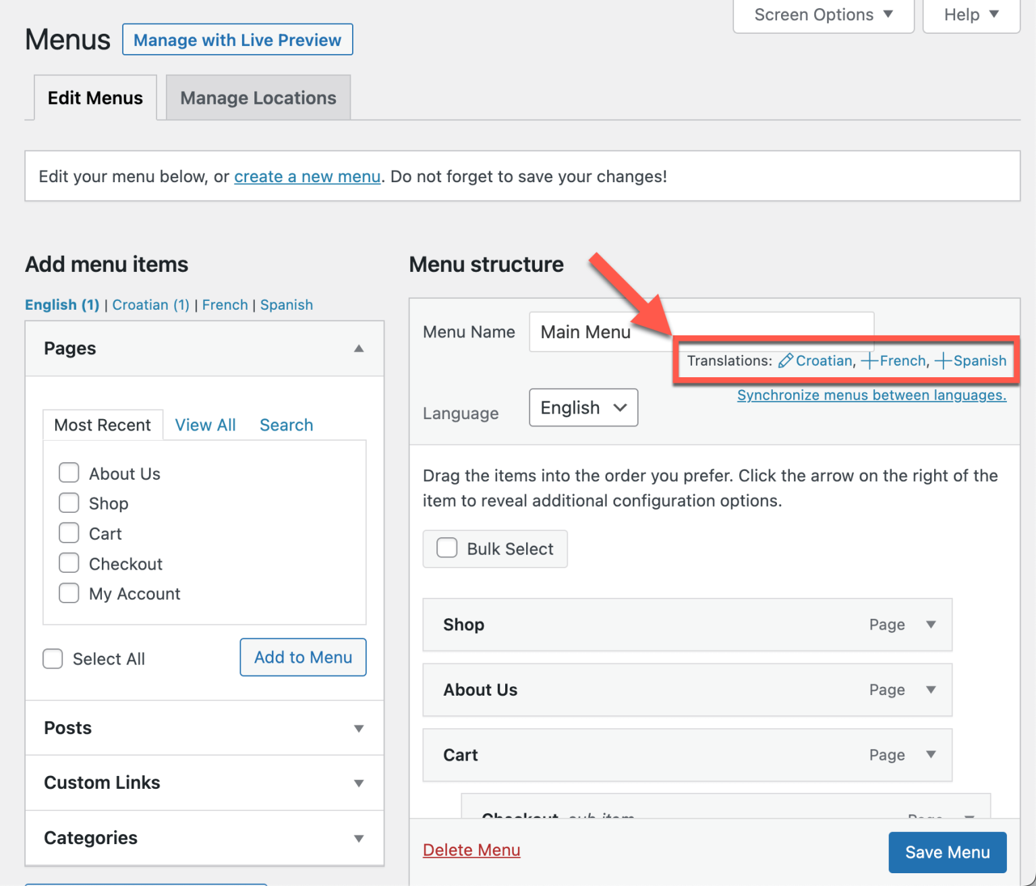1036x886 pixels.
Task: Collapse the Pages panel arrow
Action: (x=359, y=349)
